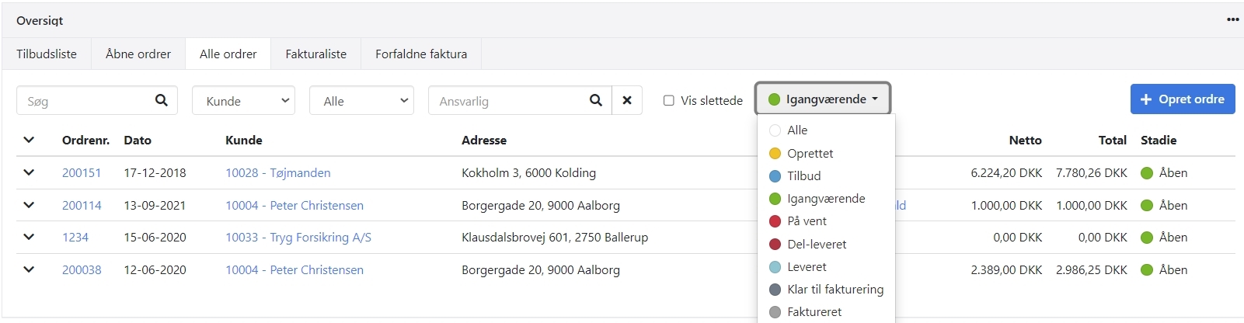This screenshot has height=323, width=1244.
Task: Click the green status dot for order 200151
Action: tap(1147, 173)
